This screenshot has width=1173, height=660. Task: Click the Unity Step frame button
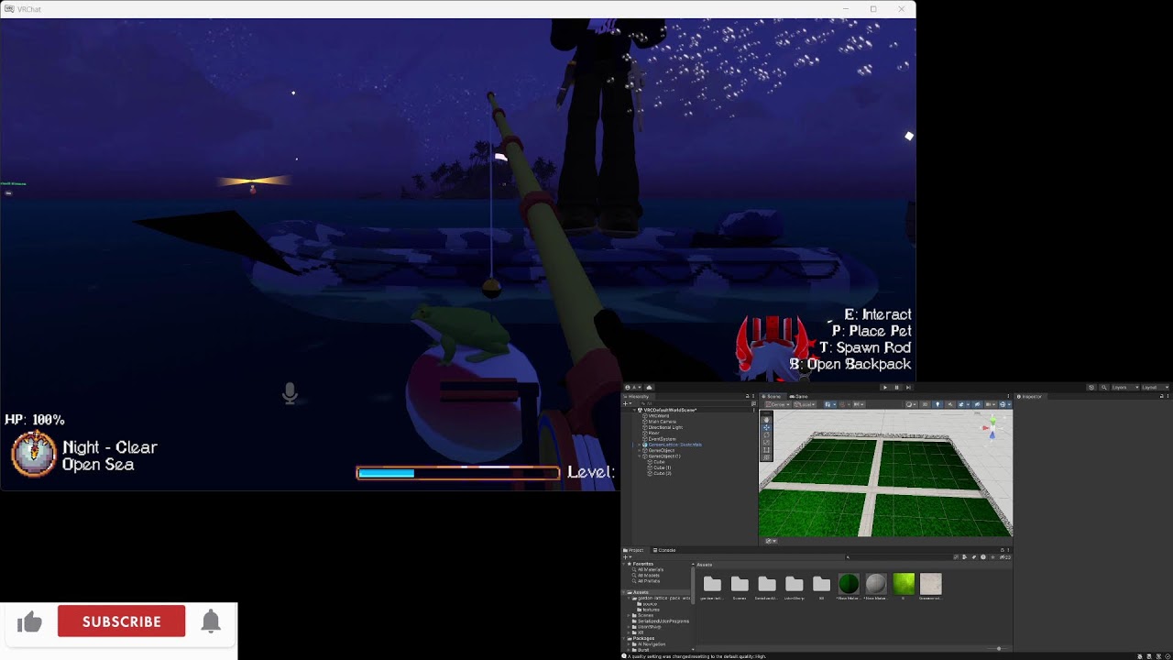pos(908,387)
